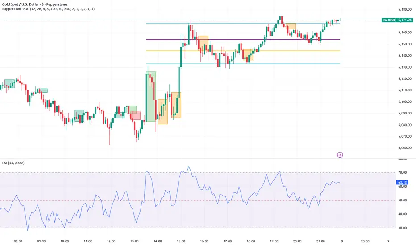The image size is (416, 245).
Task: Click the 5,130.00 price axis label
Action: pyautogui.click(x=405, y=67)
